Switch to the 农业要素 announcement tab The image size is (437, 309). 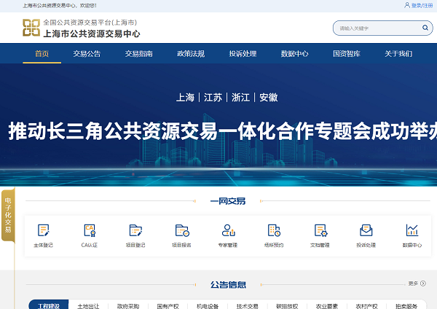point(327,306)
